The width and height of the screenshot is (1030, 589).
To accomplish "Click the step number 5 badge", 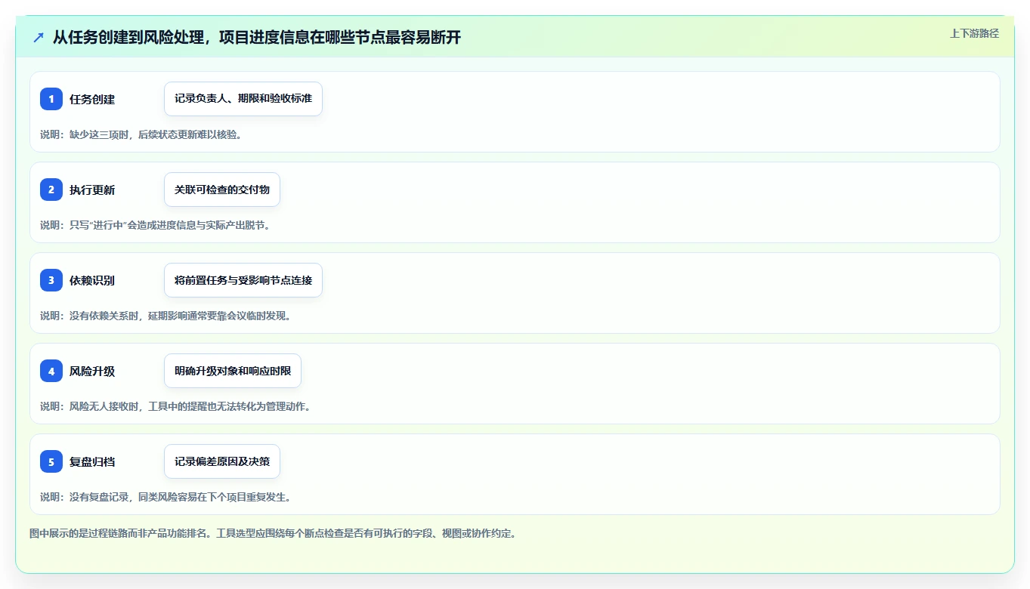I will coord(51,461).
